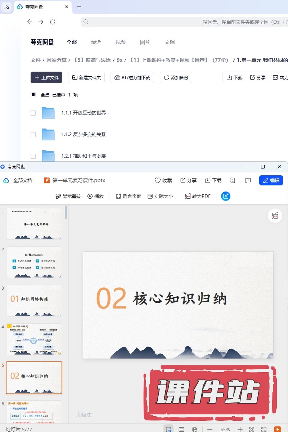Zoom in with the plus icon
This screenshot has height=432, width=288.
[240, 429]
